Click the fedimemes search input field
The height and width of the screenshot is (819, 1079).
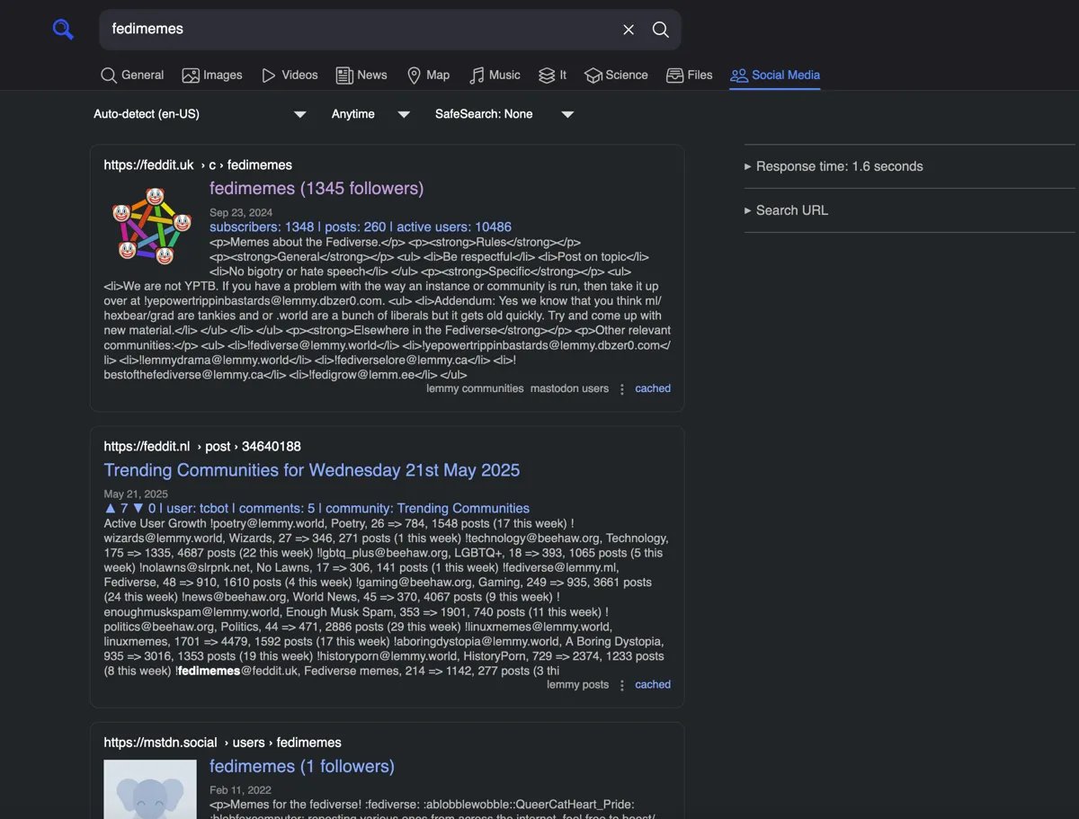(x=358, y=29)
